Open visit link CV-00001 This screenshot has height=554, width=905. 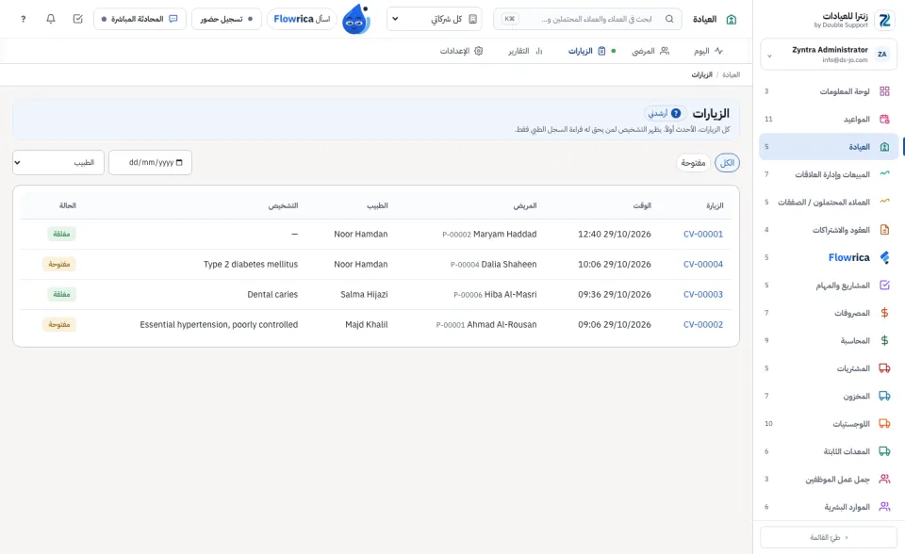click(x=703, y=234)
